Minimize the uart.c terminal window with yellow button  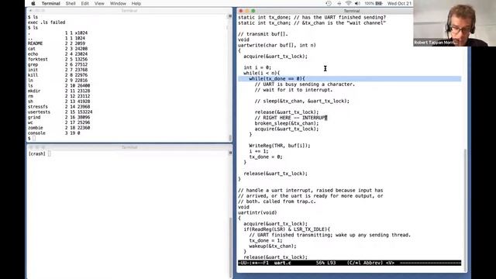tap(247, 11)
